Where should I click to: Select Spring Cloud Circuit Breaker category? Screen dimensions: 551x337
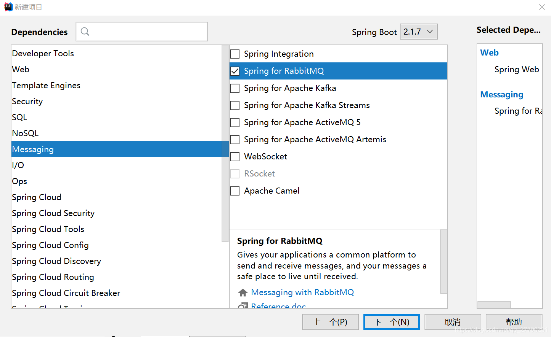click(x=117, y=293)
